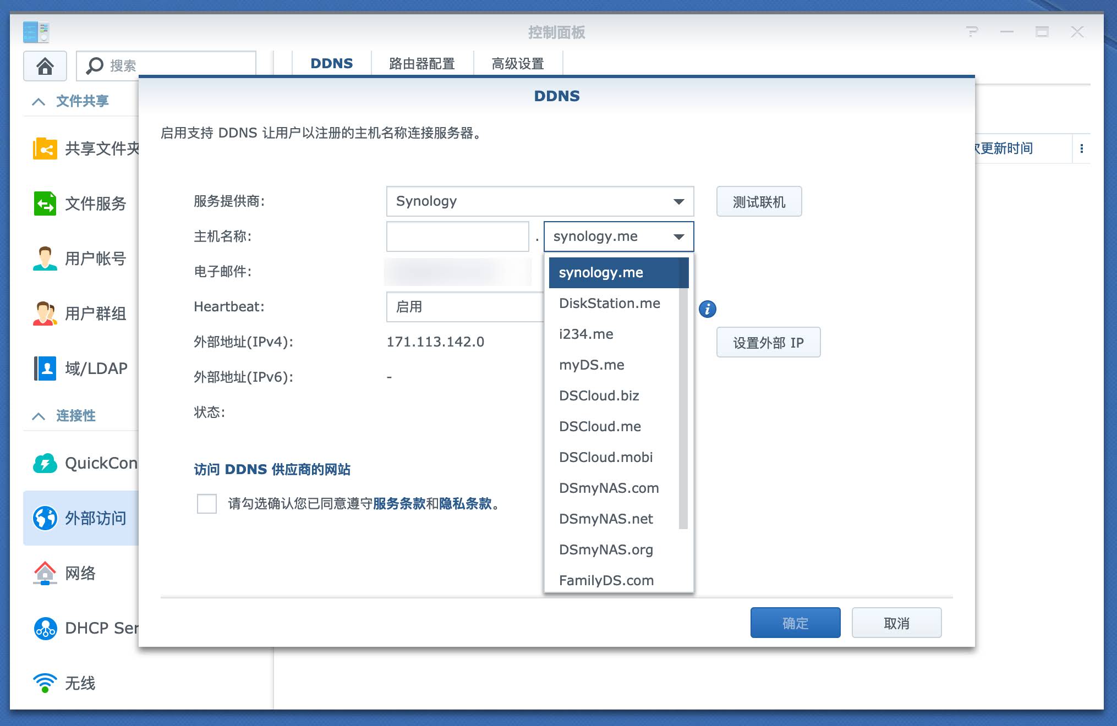The width and height of the screenshot is (1117, 726).
Task: Open User accounts (用户帐号) icon
Action: pyautogui.click(x=45, y=258)
